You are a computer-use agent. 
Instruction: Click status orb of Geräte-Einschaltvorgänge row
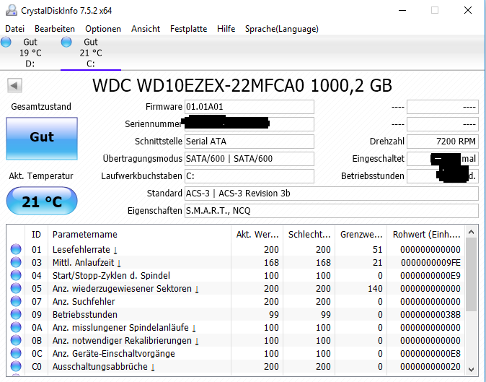click(16, 353)
